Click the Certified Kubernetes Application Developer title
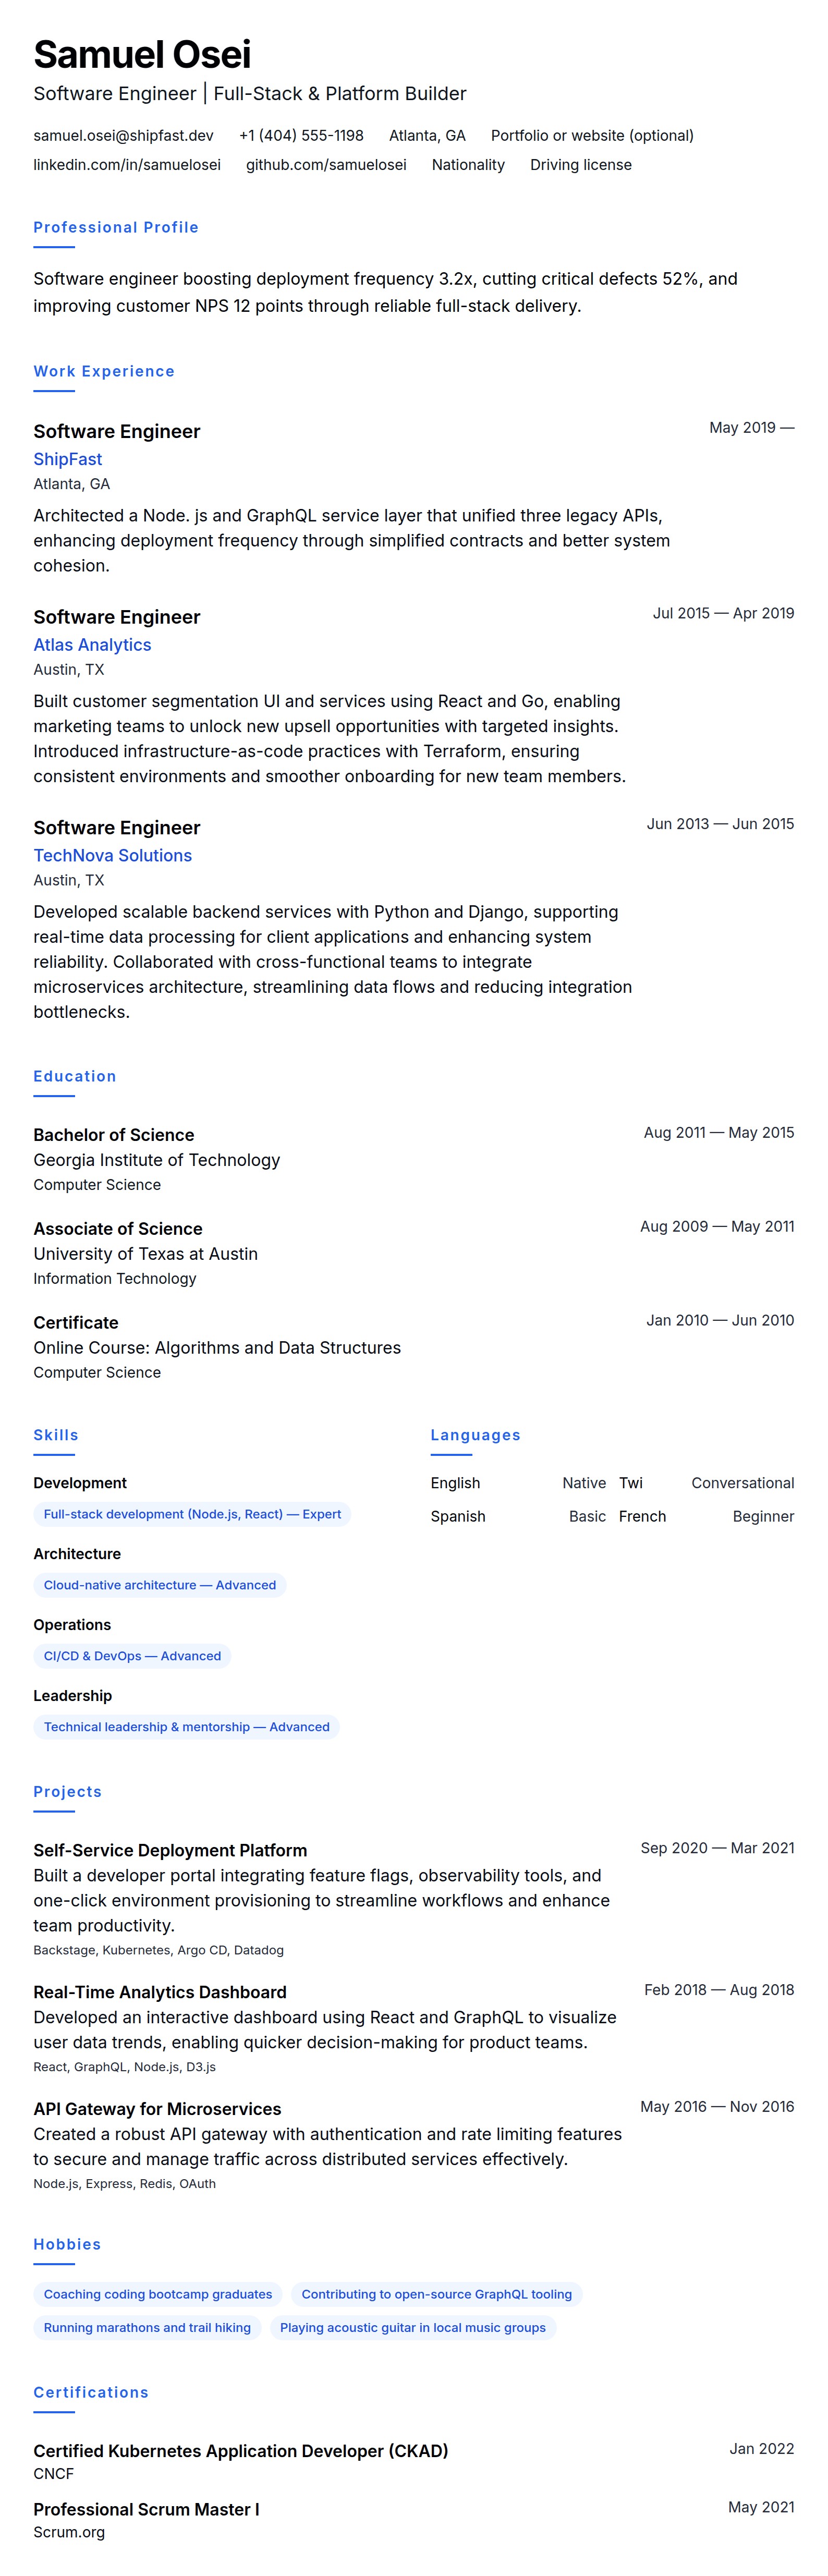 [240, 2450]
